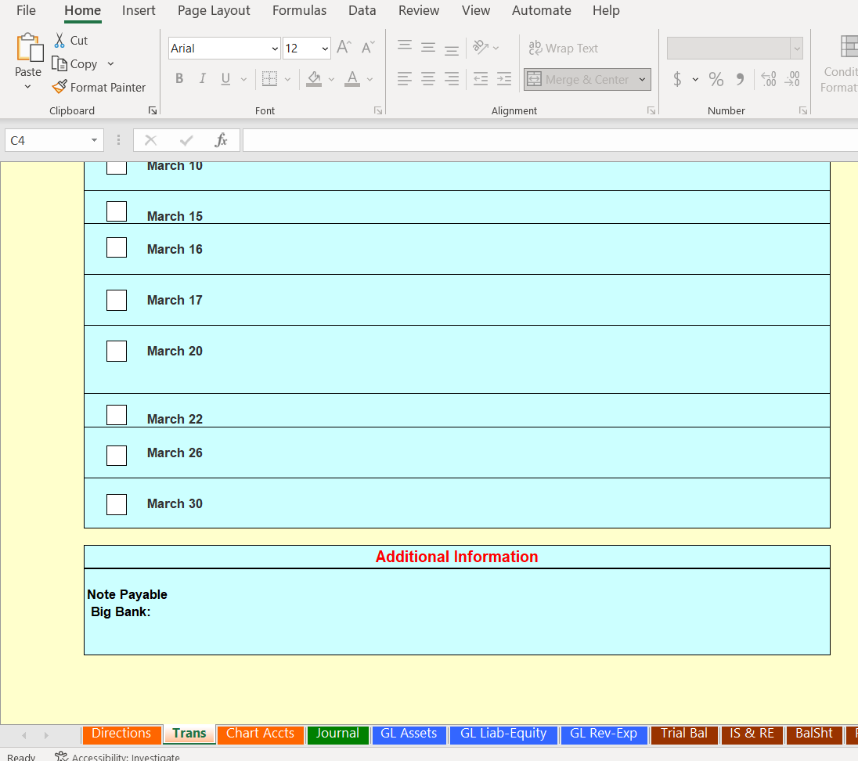
Task: Check the March 16 checkbox
Action: (x=117, y=247)
